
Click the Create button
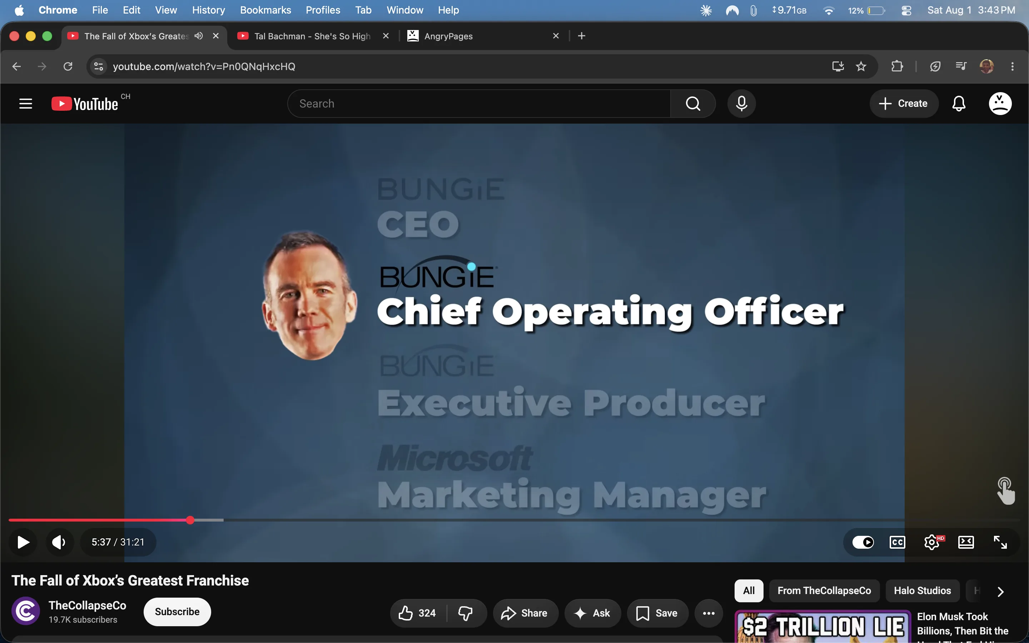904,104
